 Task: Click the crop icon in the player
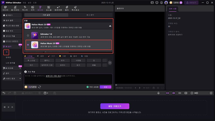click(x=158, y=88)
